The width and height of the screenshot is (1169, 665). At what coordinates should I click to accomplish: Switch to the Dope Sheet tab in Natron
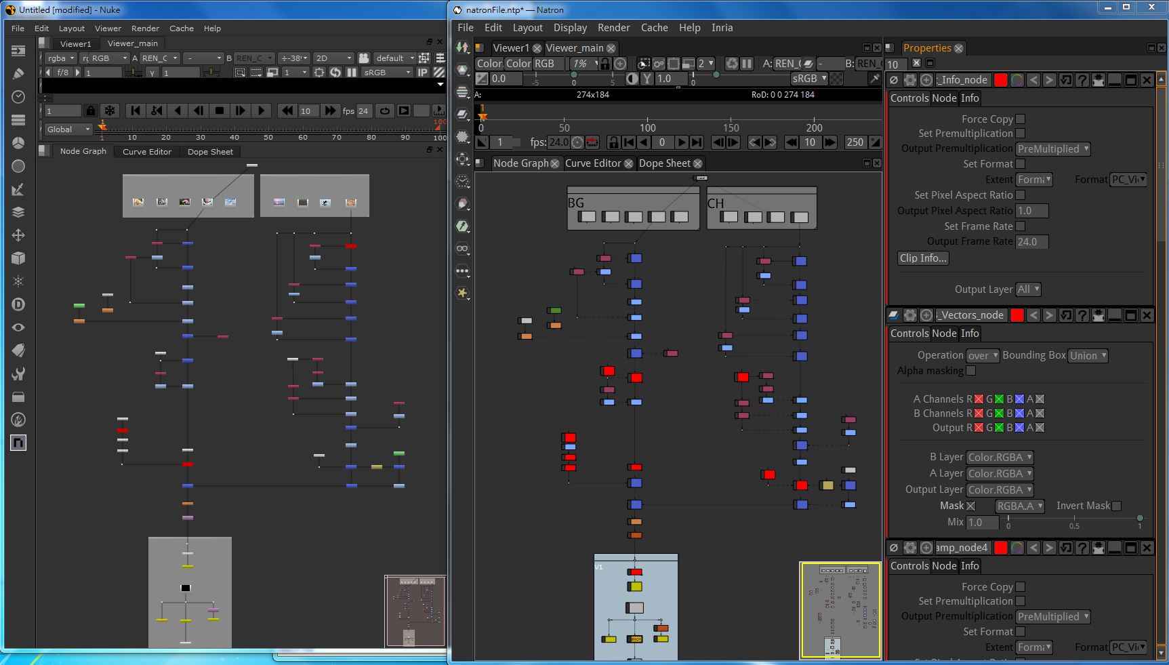(664, 163)
